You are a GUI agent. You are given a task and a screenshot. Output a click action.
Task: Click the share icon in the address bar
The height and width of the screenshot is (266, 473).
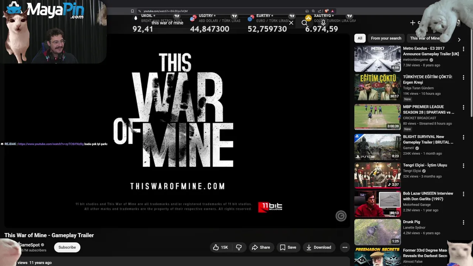click(x=320, y=11)
